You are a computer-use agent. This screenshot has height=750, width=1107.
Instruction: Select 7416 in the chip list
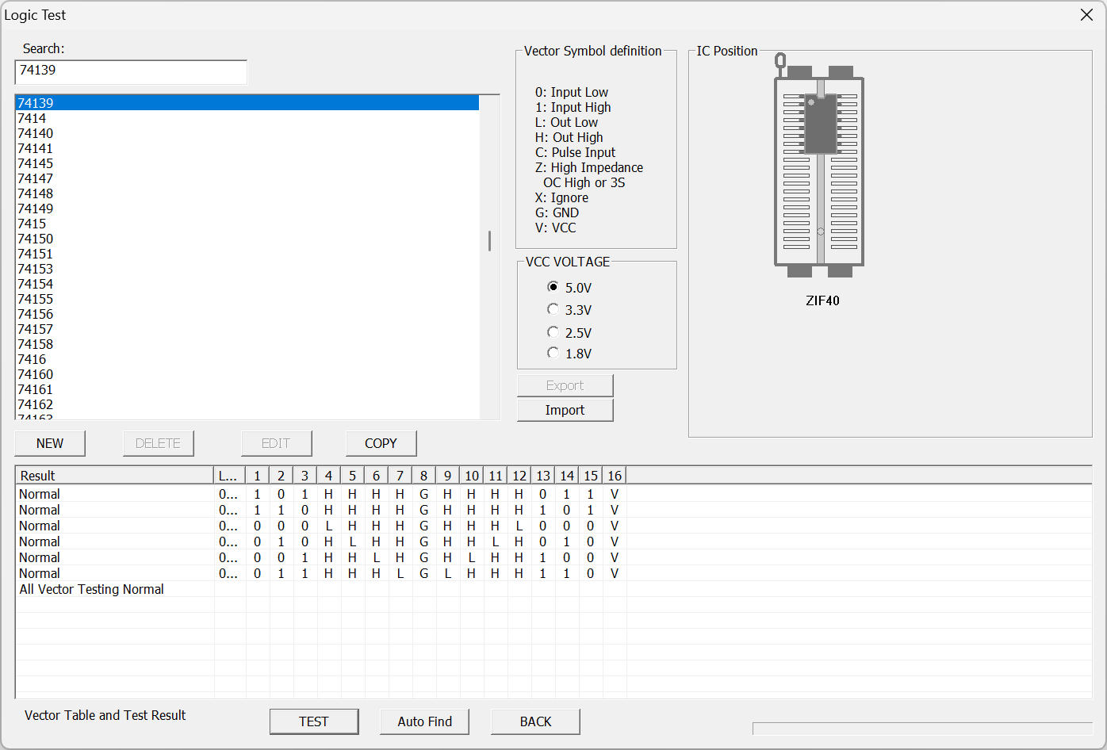click(x=247, y=359)
